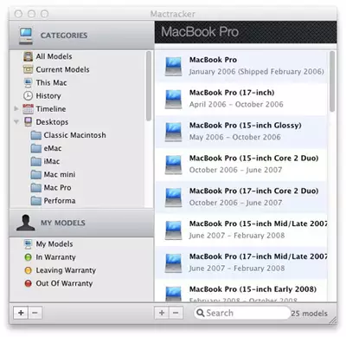This screenshot has width=346, height=337.
Task: Click into the Search field
Action: click(x=242, y=313)
